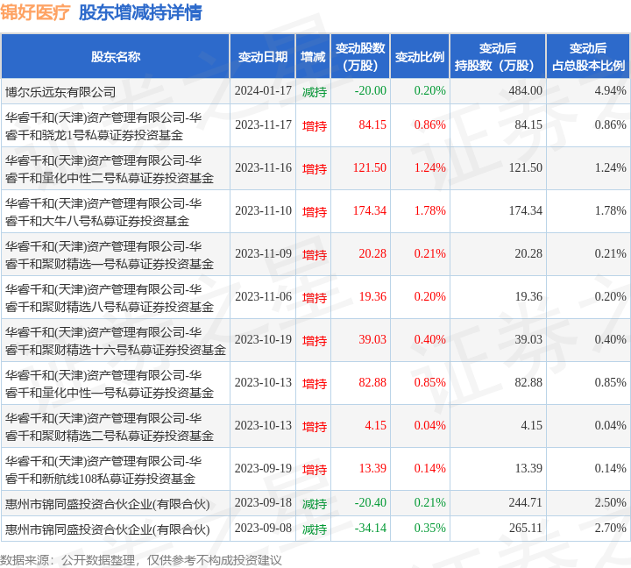Click the black 0.85% total share ratio
Screen dimensions: 631x568
pos(611,384)
